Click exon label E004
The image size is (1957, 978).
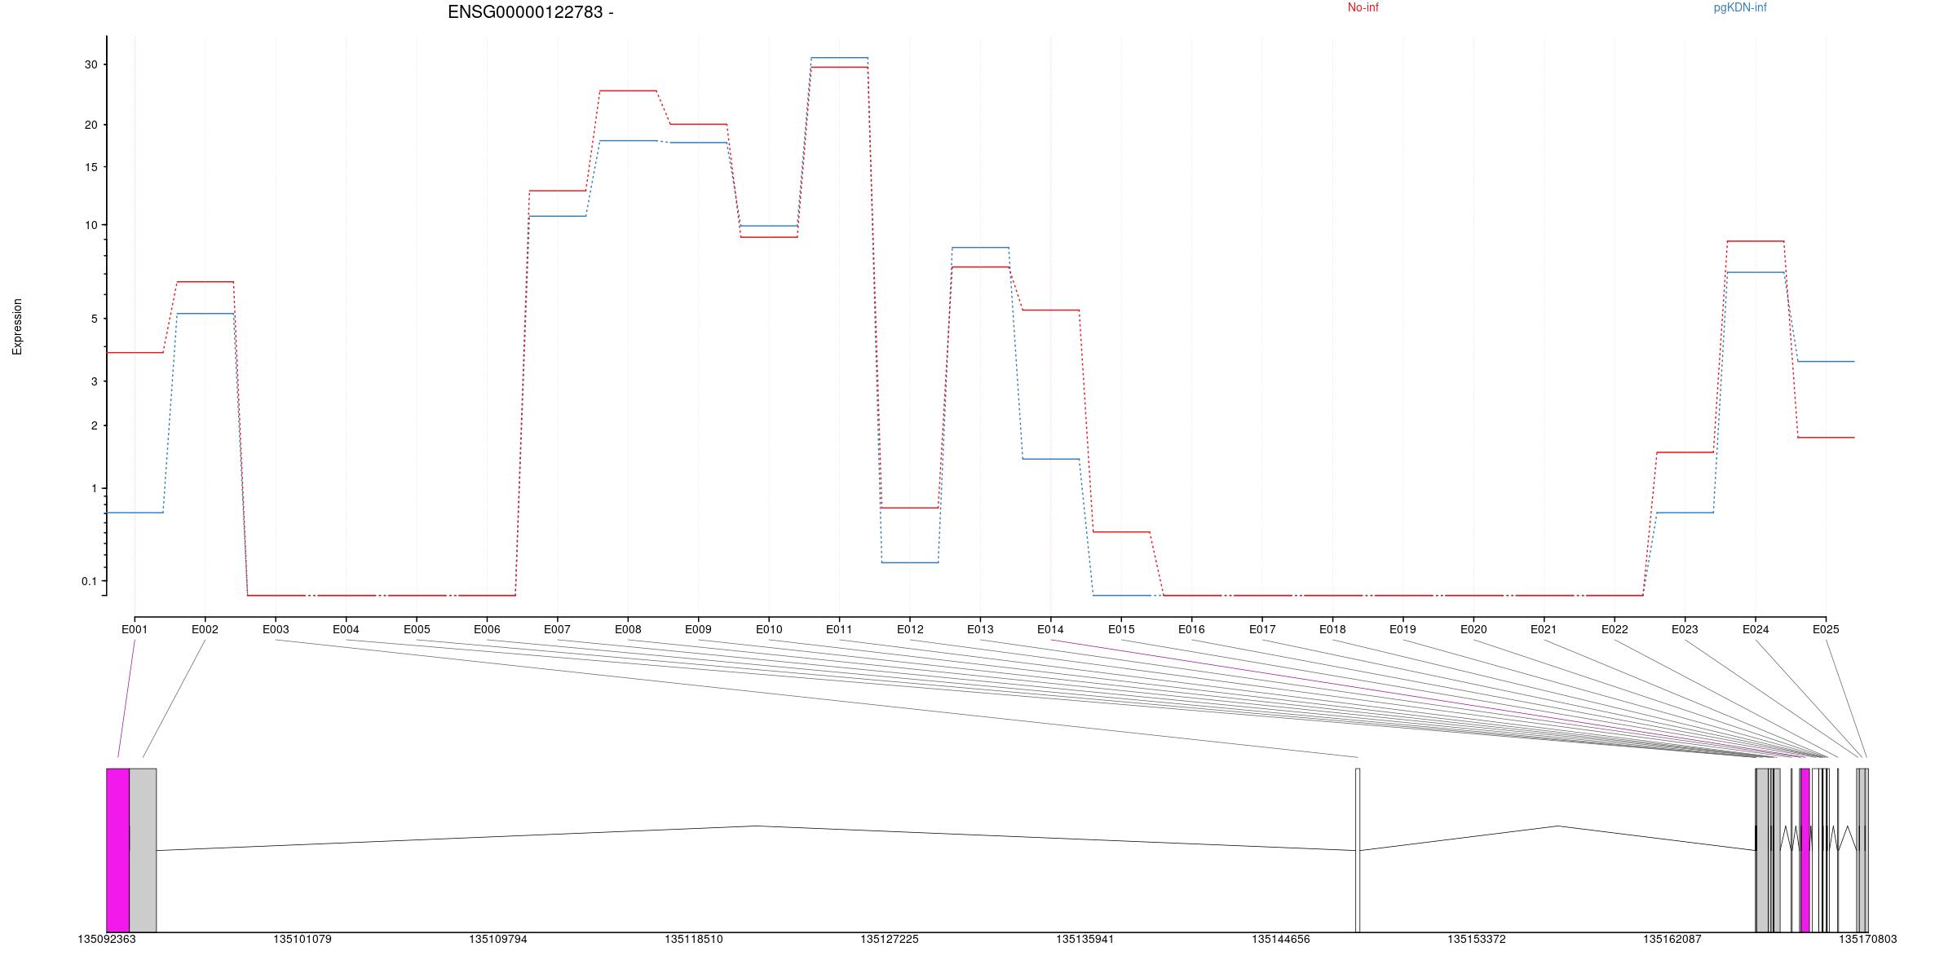tap(346, 629)
